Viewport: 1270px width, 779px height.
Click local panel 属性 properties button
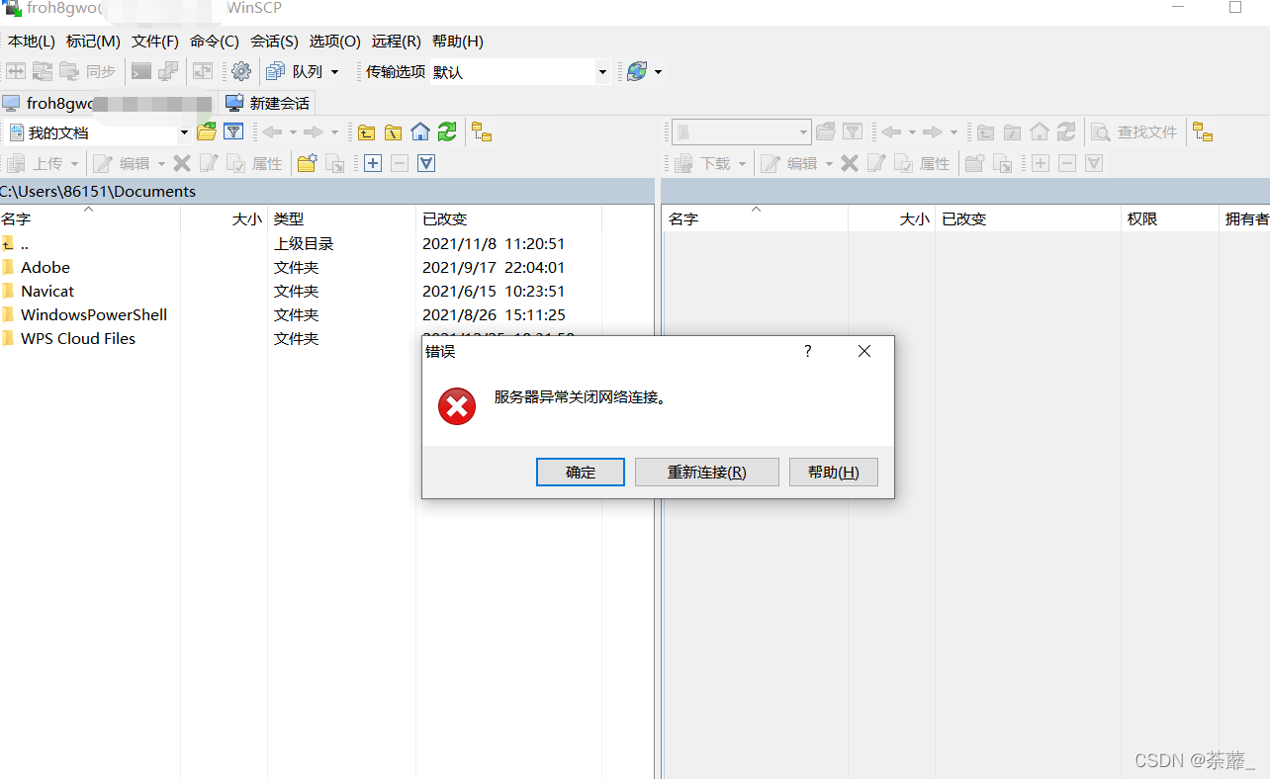pyautogui.click(x=254, y=163)
